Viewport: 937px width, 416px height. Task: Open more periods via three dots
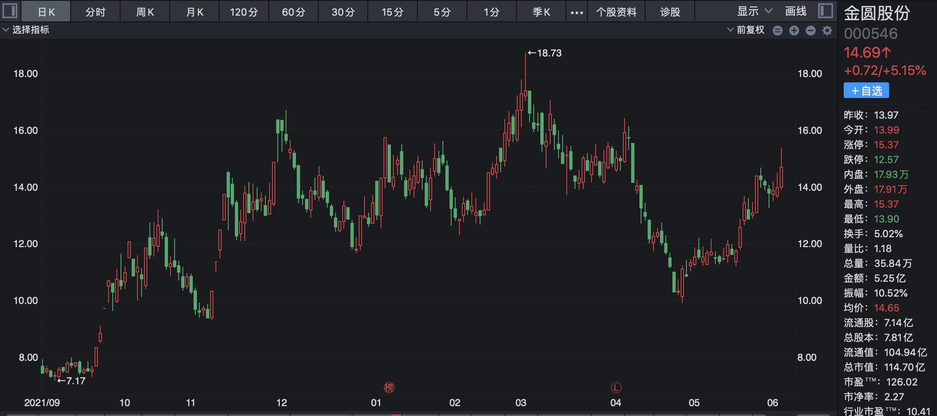(x=577, y=12)
